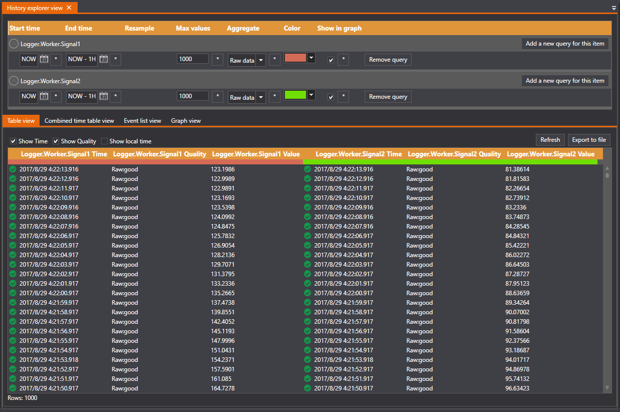Toggle Show in graph checkbox for Signal1

331,60
